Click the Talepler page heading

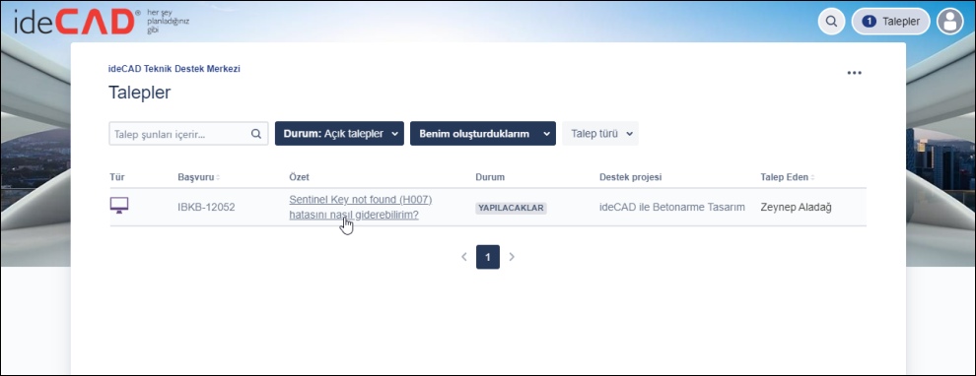tap(139, 93)
